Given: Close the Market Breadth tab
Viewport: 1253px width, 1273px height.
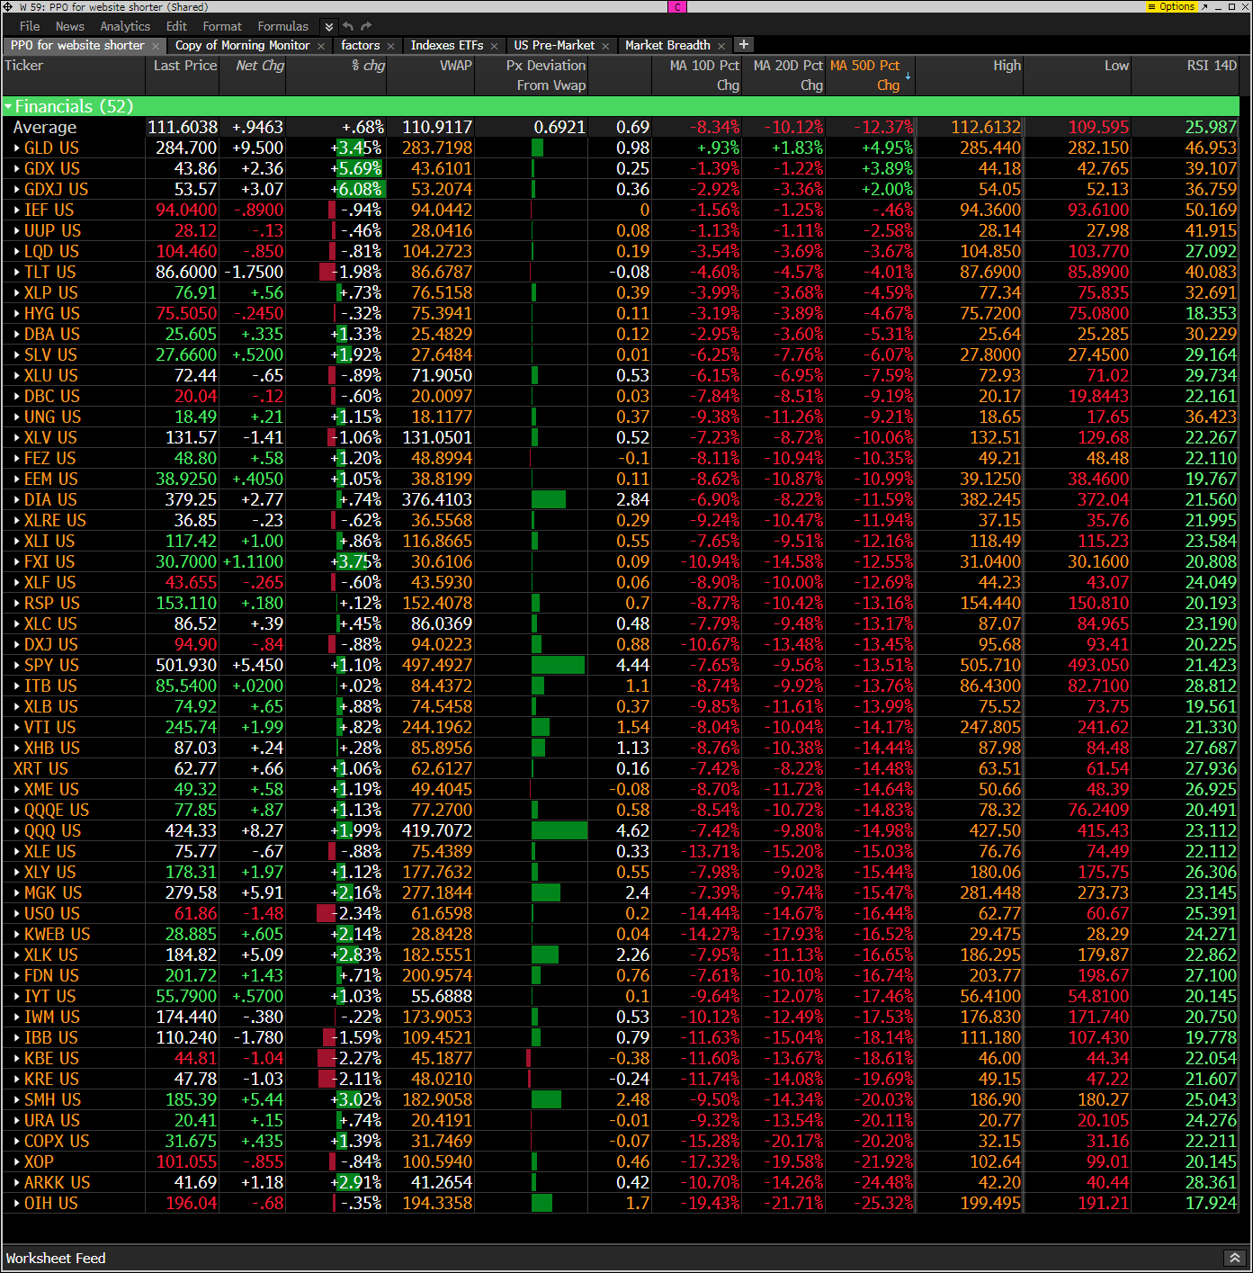Looking at the screenshot, I should point(721,46).
